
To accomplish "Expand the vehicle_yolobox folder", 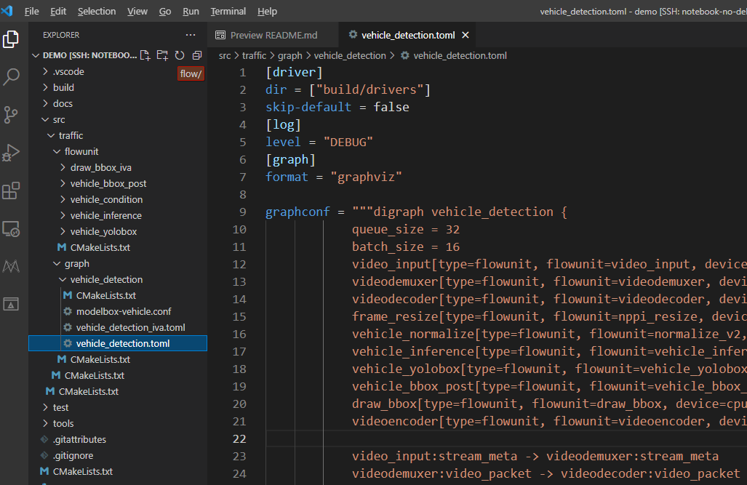I will click(118, 231).
